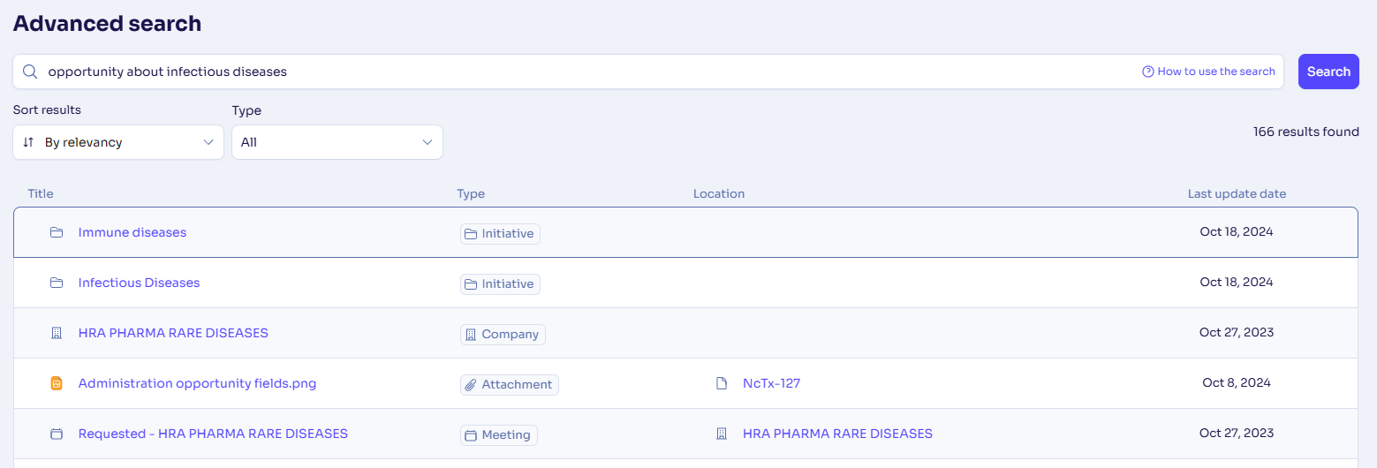Click the orange image file icon for Administration opportunity fields.png
The width and height of the screenshot is (1377, 468).
57,384
